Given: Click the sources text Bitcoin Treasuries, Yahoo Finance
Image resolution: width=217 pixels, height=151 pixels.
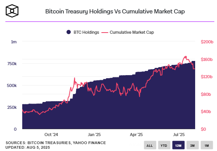Looking at the screenshot, I should click(56, 143).
